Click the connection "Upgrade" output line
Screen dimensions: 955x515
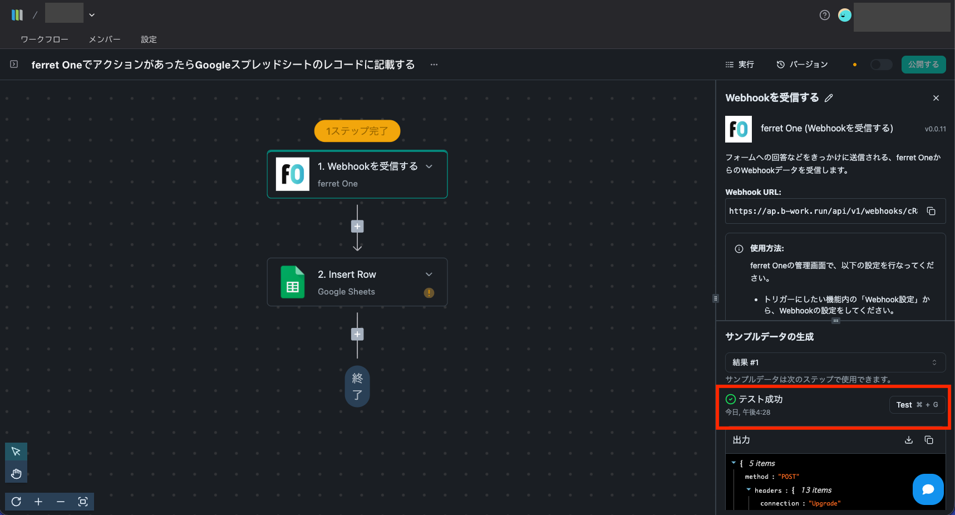point(800,503)
